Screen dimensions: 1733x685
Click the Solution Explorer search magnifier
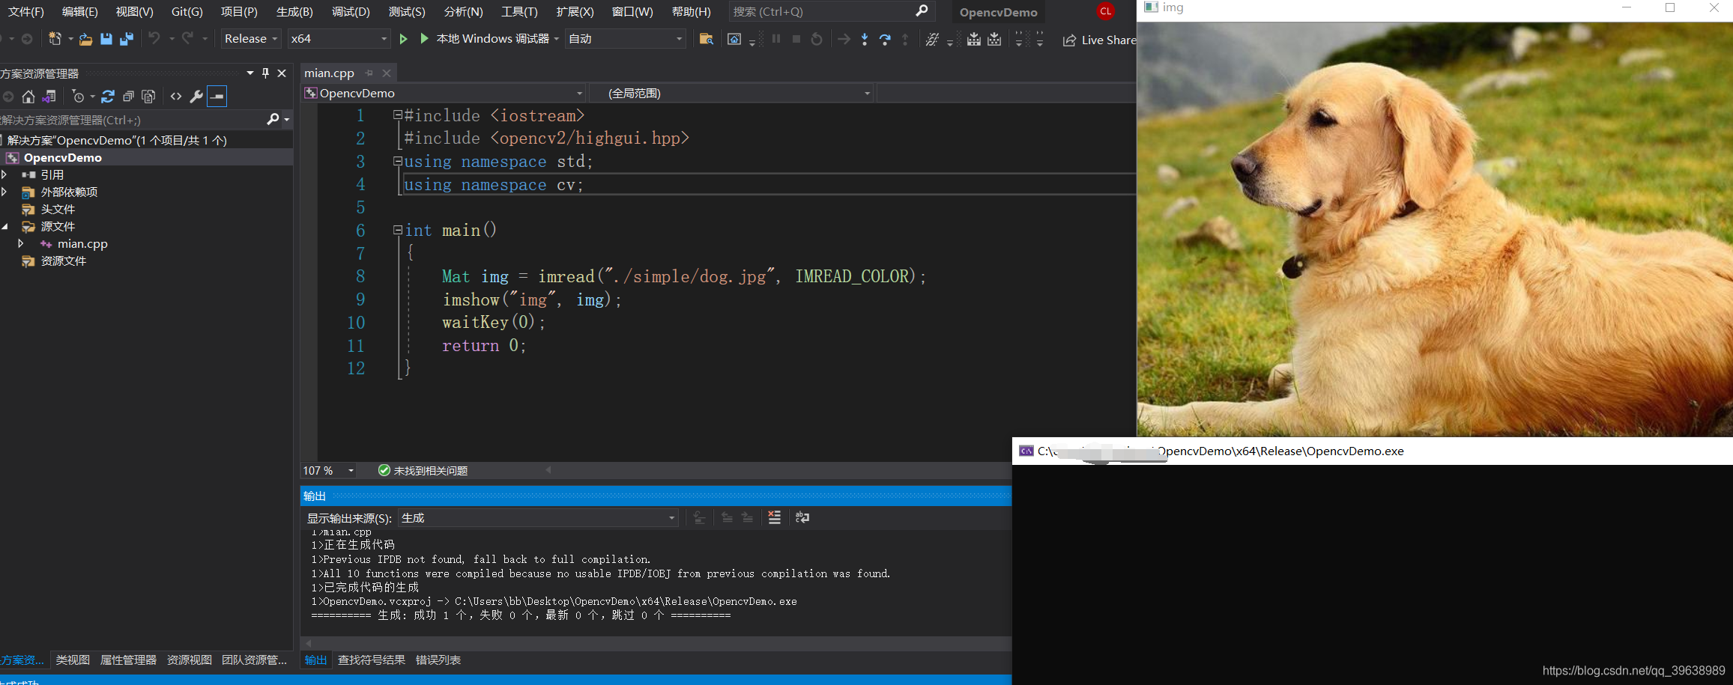273,120
